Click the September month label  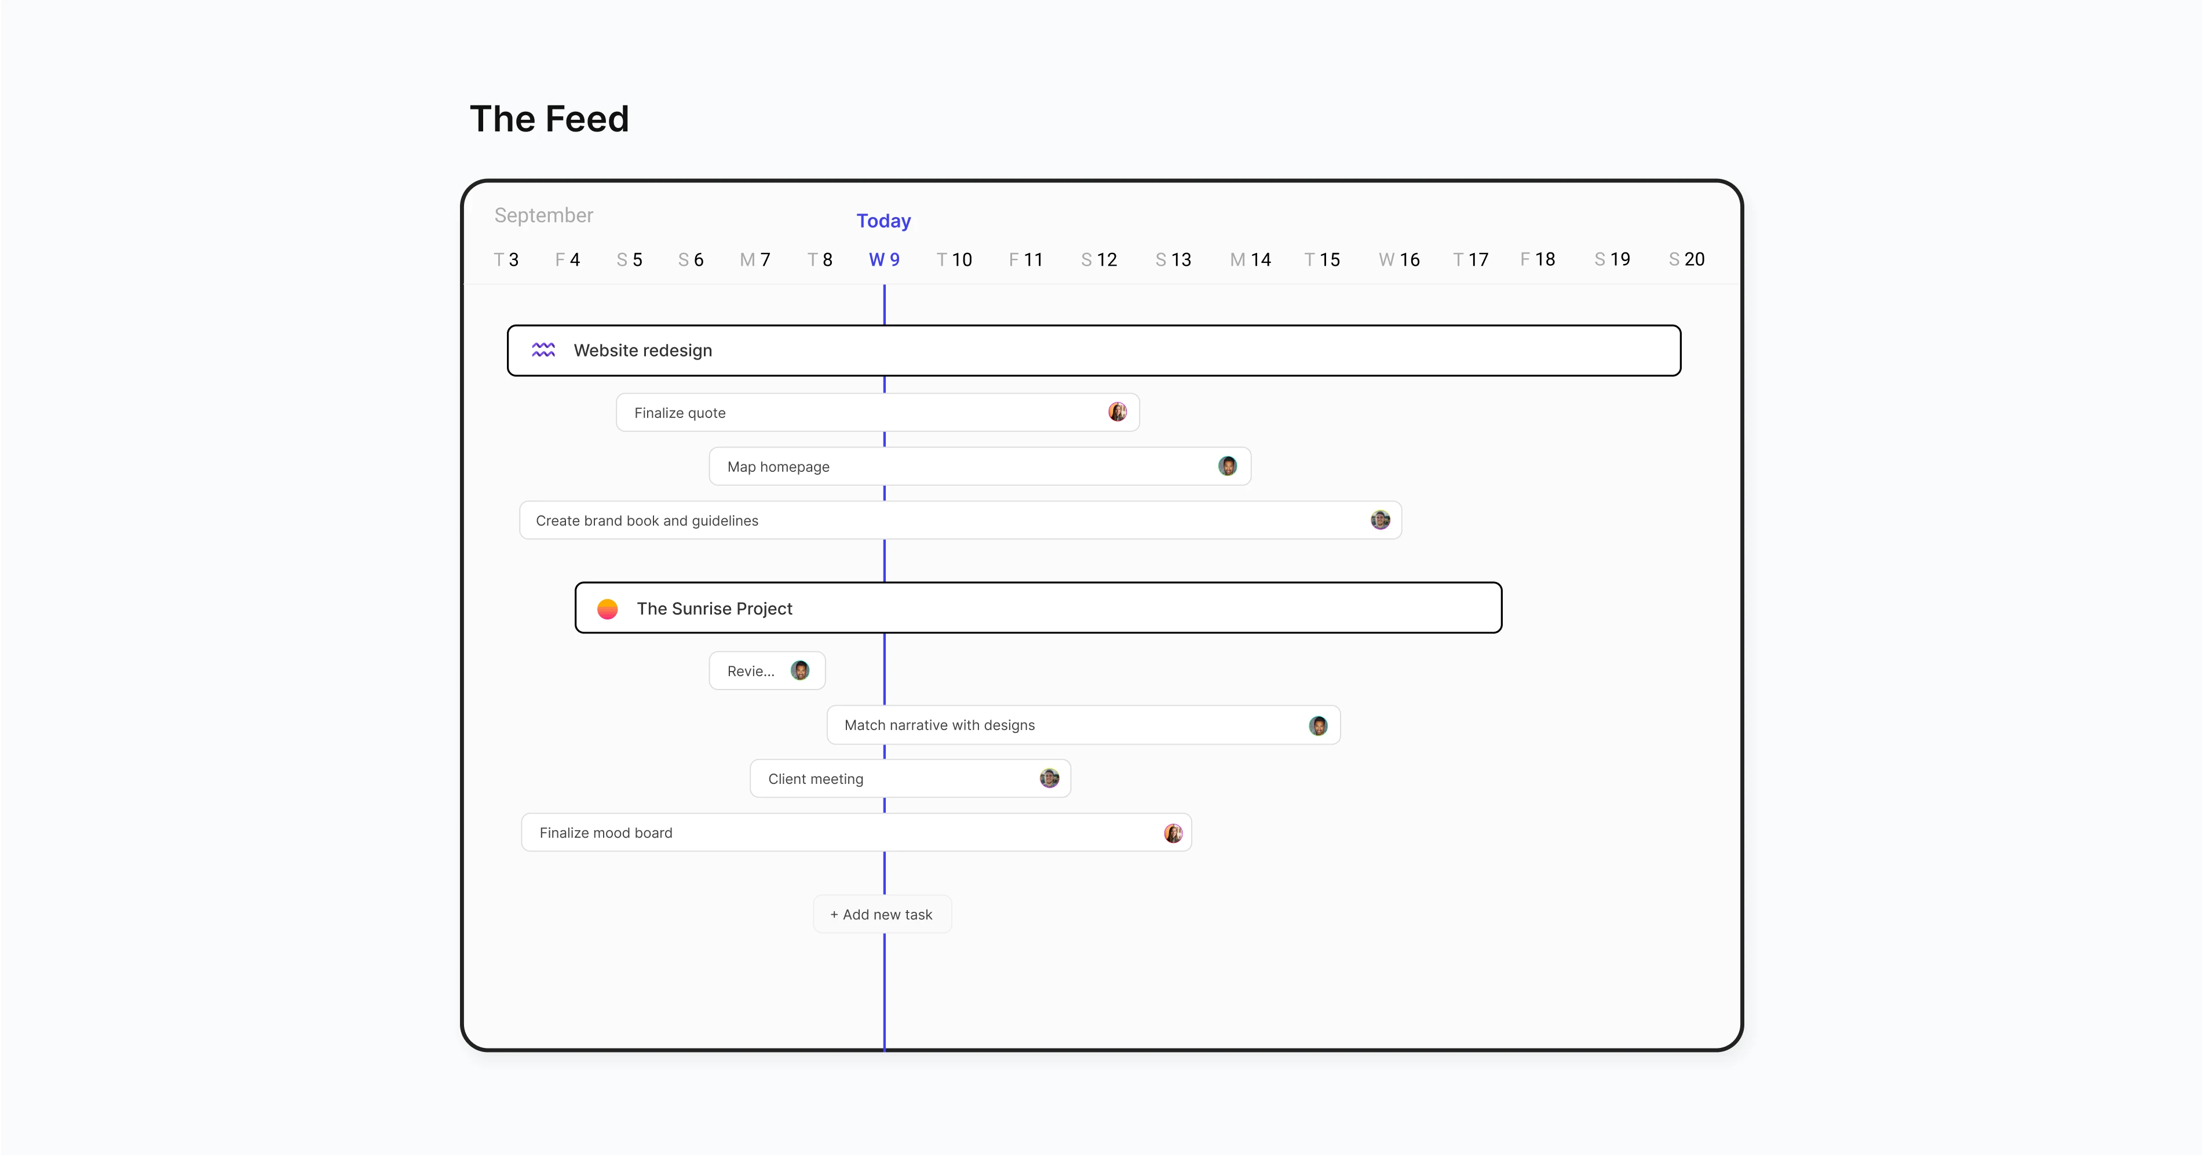click(x=543, y=215)
